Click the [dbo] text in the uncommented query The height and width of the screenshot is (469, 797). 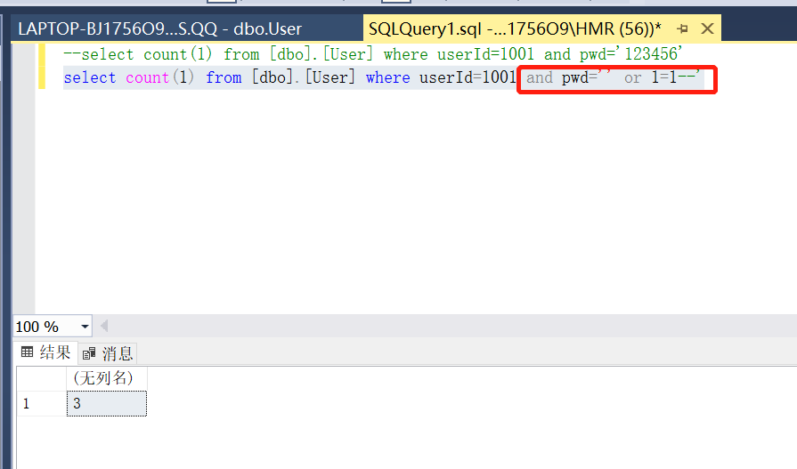pyautogui.click(x=273, y=77)
